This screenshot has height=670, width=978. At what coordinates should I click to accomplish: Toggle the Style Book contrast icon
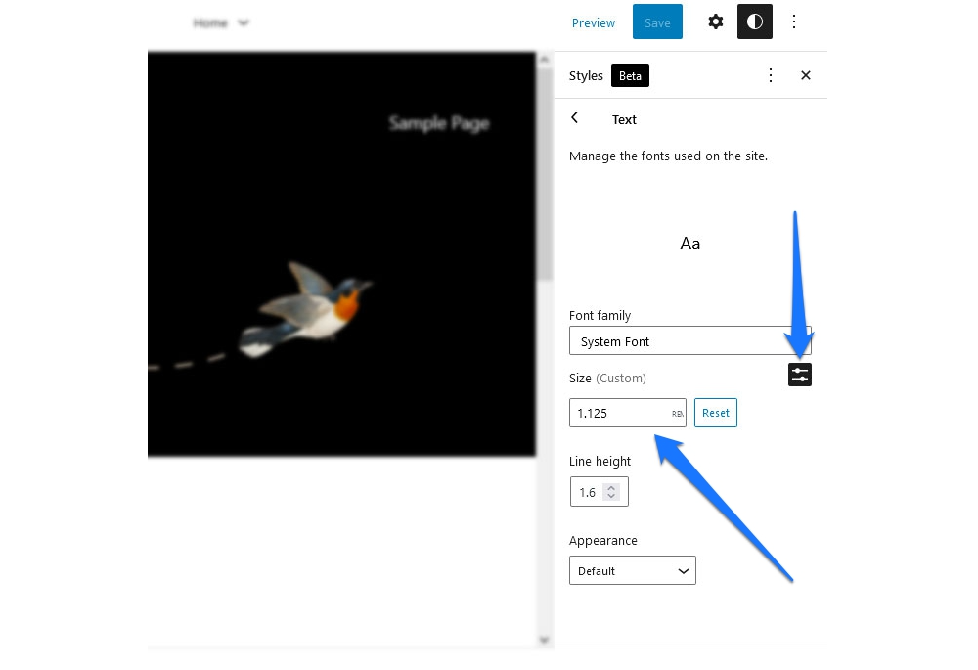[755, 22]
